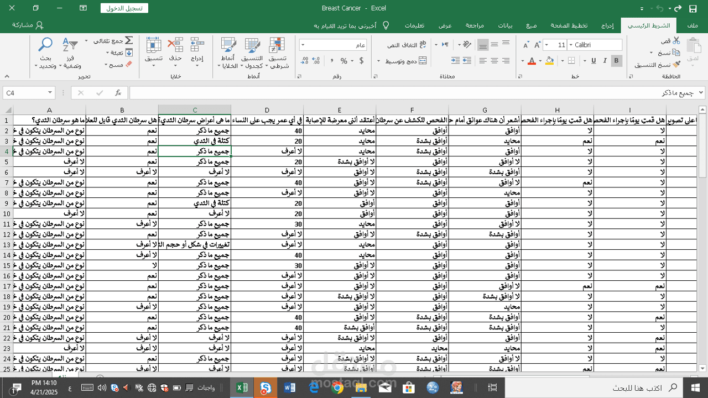The image size is (708, 398).
Task: Toggle Italic formatting
Action: tap(605, 61)
